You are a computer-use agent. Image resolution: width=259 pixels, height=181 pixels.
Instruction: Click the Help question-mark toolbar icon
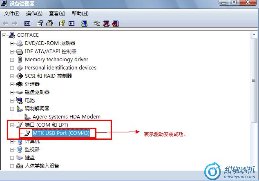click(62, 23)
